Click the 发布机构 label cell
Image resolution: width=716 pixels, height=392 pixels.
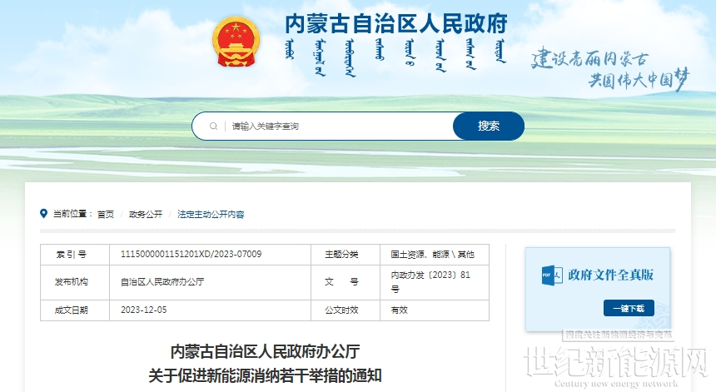tap(75, 282)
